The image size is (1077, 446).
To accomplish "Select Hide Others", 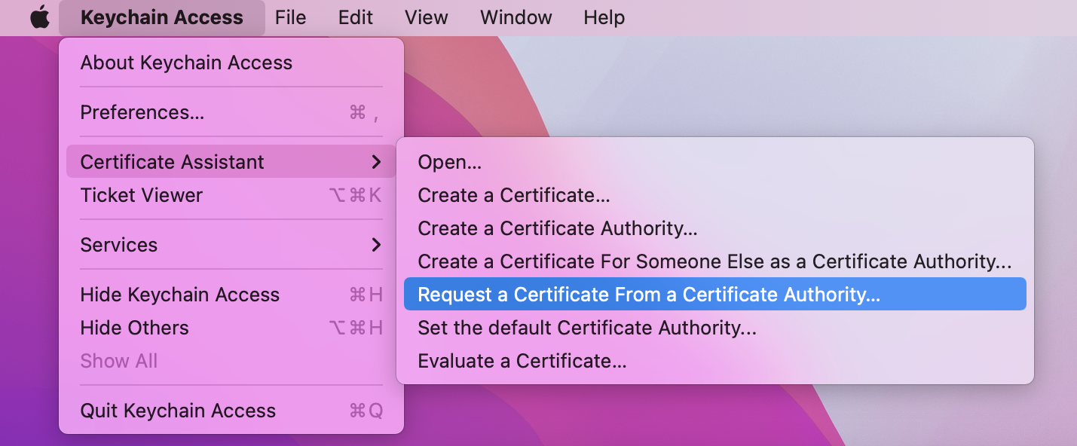I will (134, 328).
